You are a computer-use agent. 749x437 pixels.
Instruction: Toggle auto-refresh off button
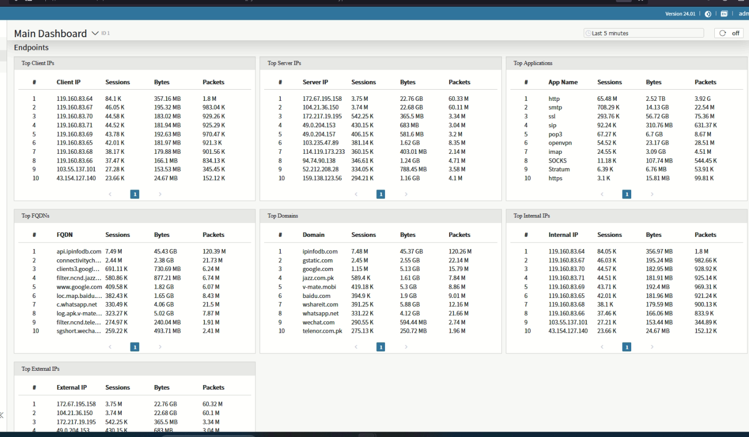coord(735,33)
